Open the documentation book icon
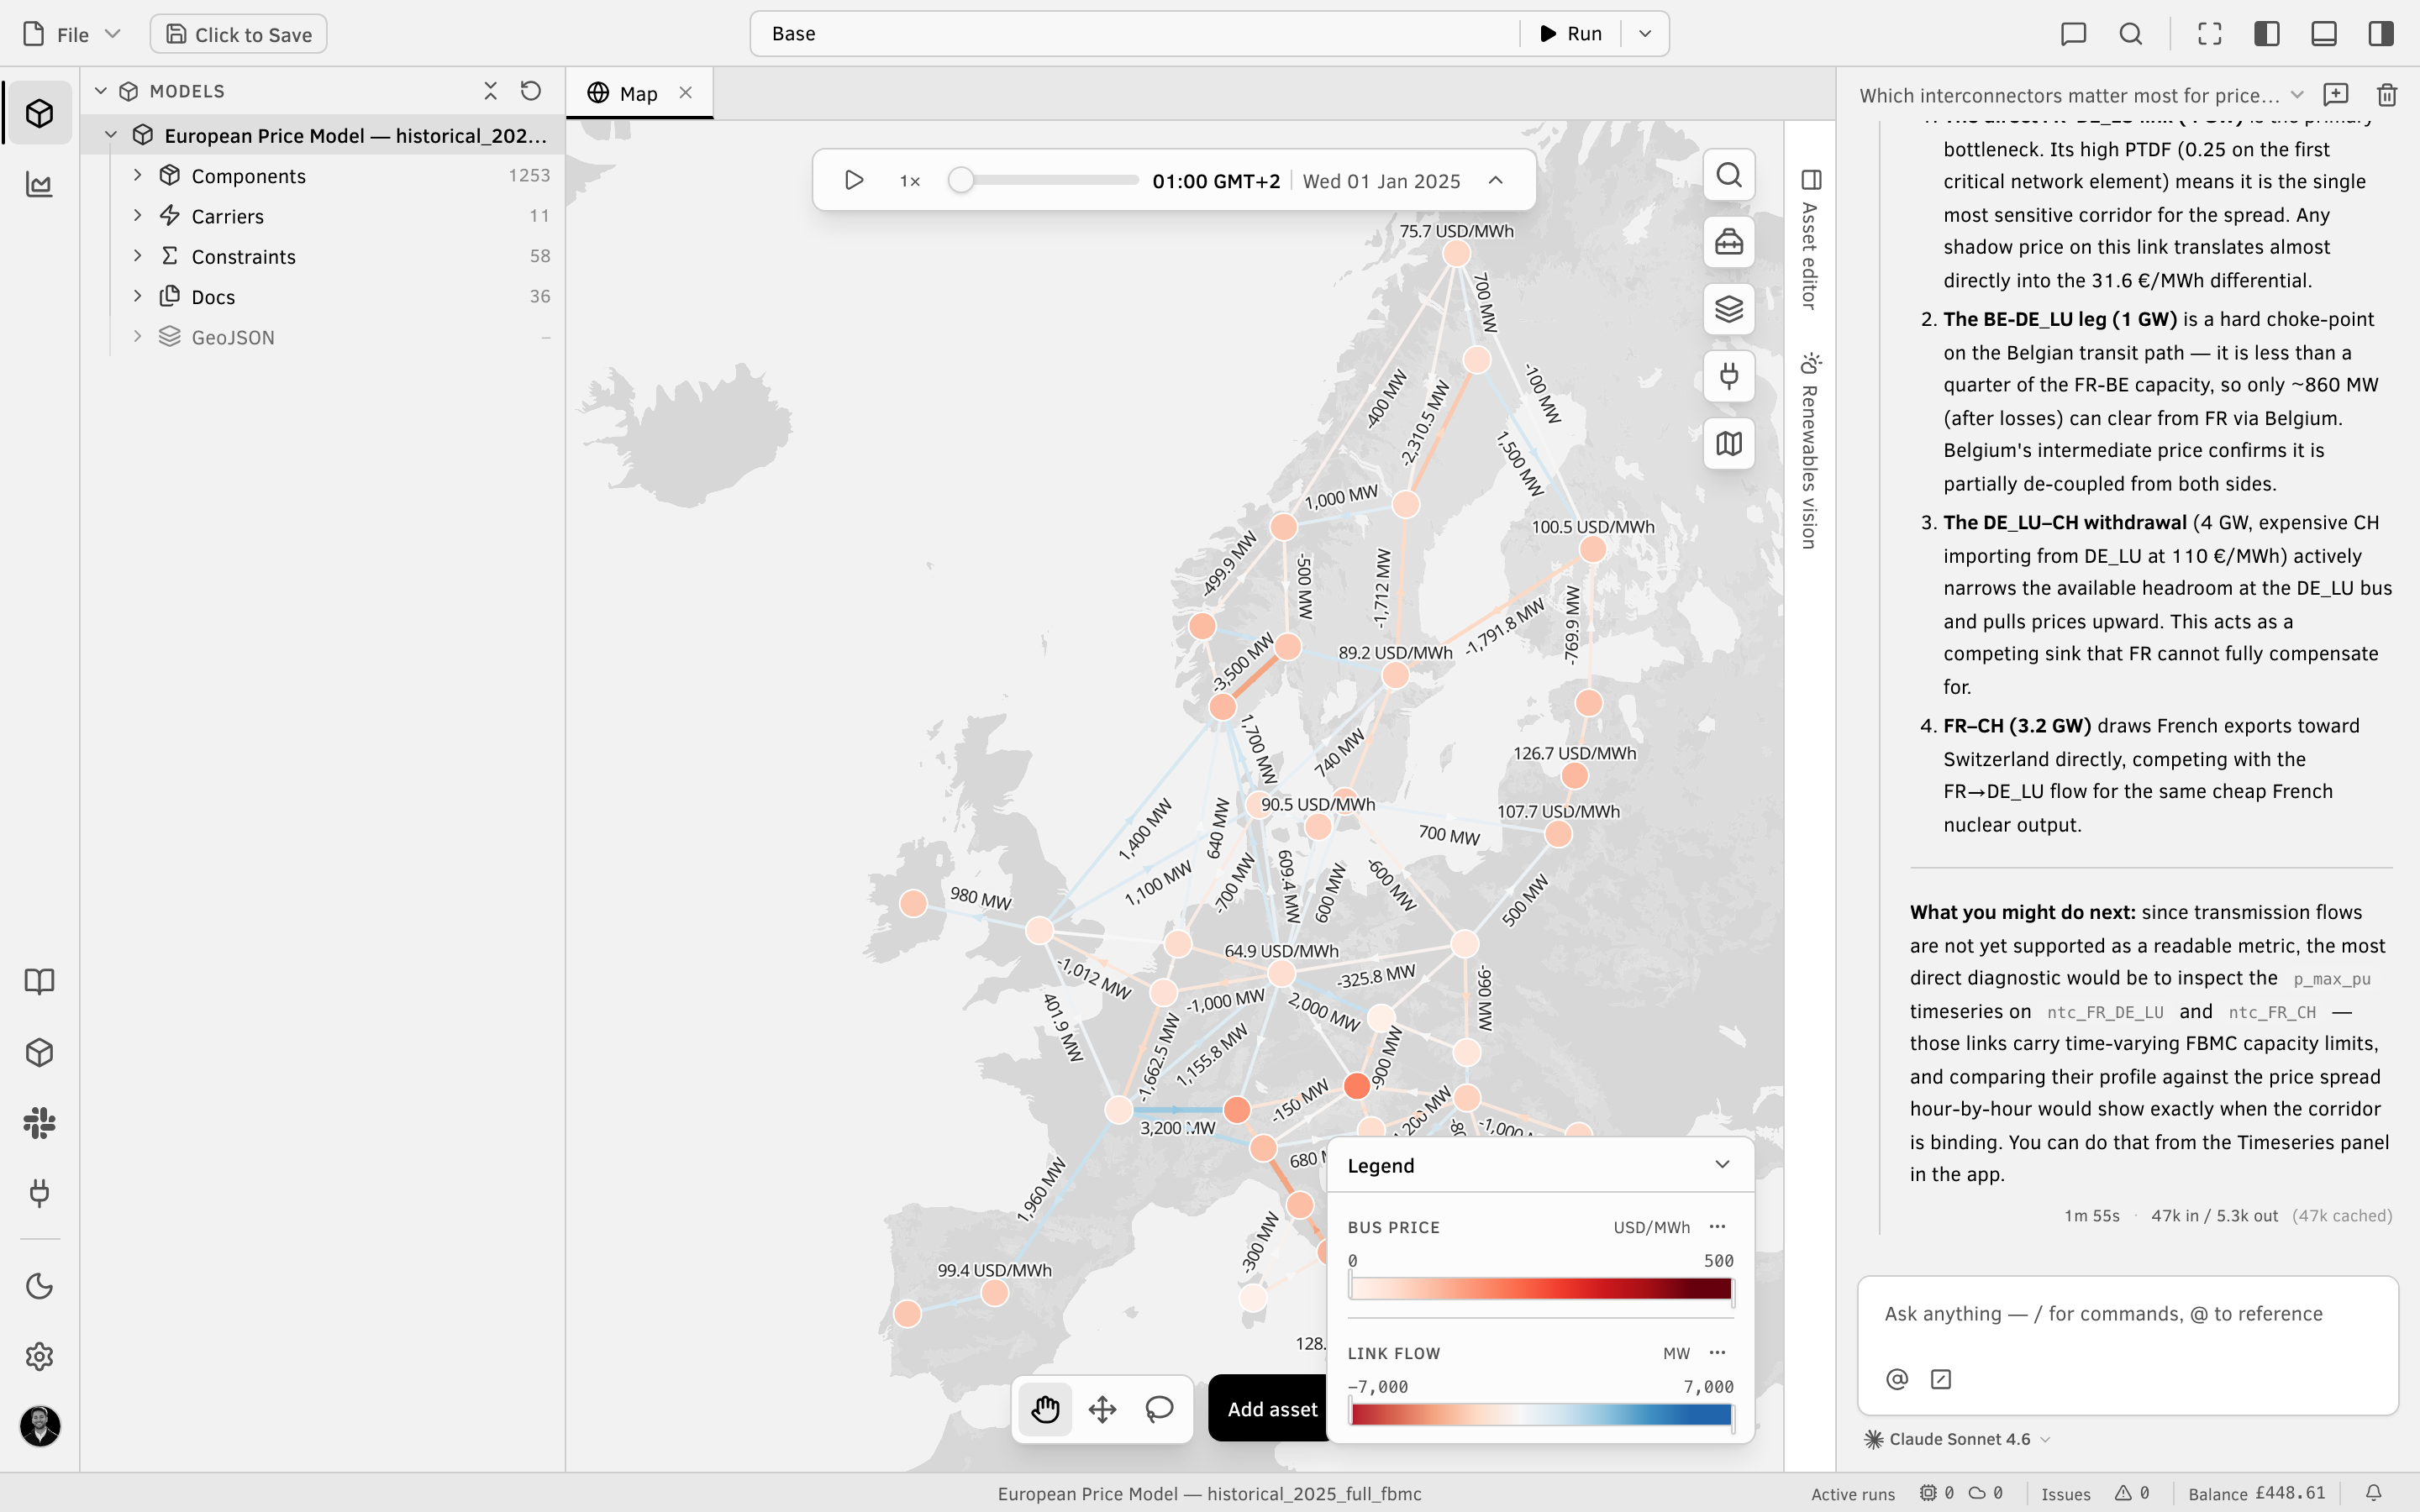 pyautogui.click(x=39, y=981)
